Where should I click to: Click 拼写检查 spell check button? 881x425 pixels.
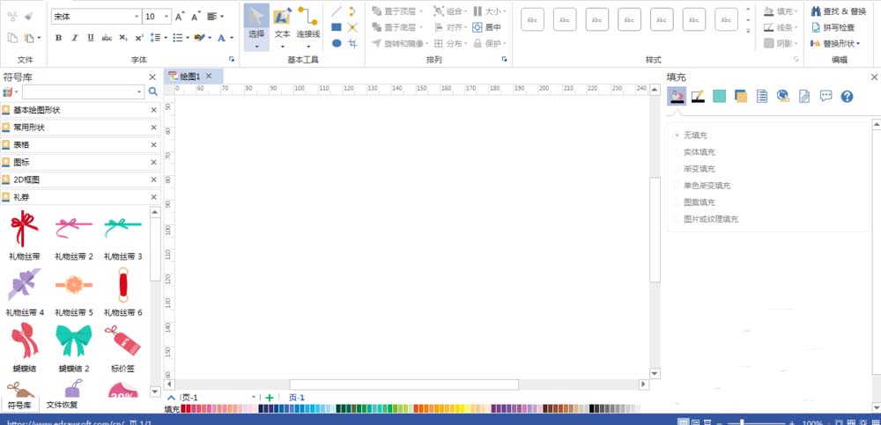(x=833, y=27)
